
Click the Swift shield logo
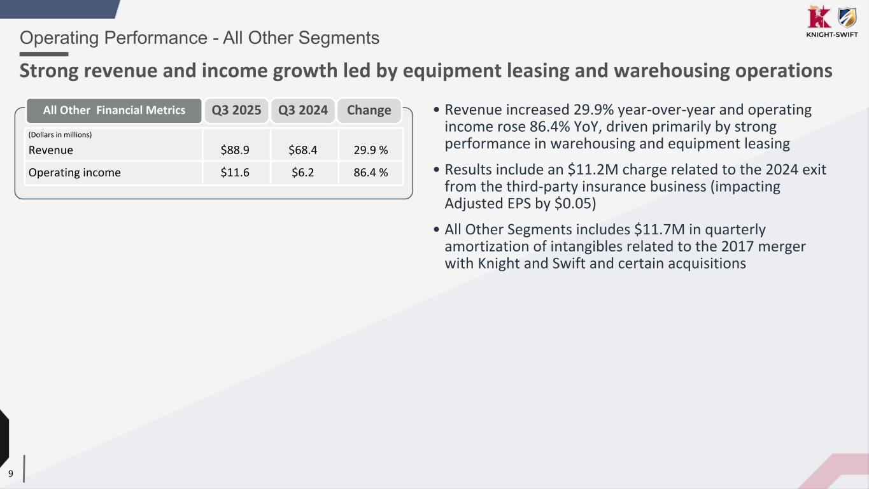[846, 17]
